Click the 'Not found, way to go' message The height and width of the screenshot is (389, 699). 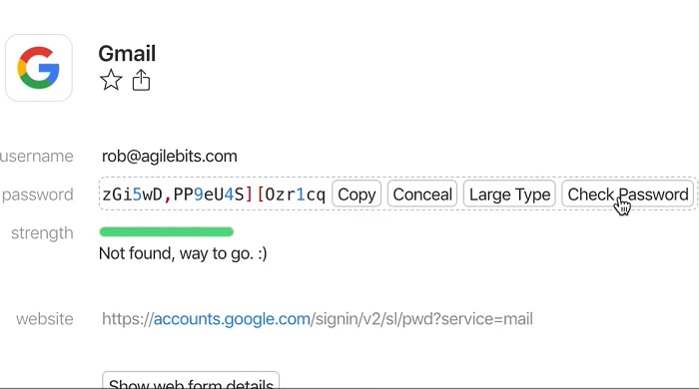click(x=183, y=253)
